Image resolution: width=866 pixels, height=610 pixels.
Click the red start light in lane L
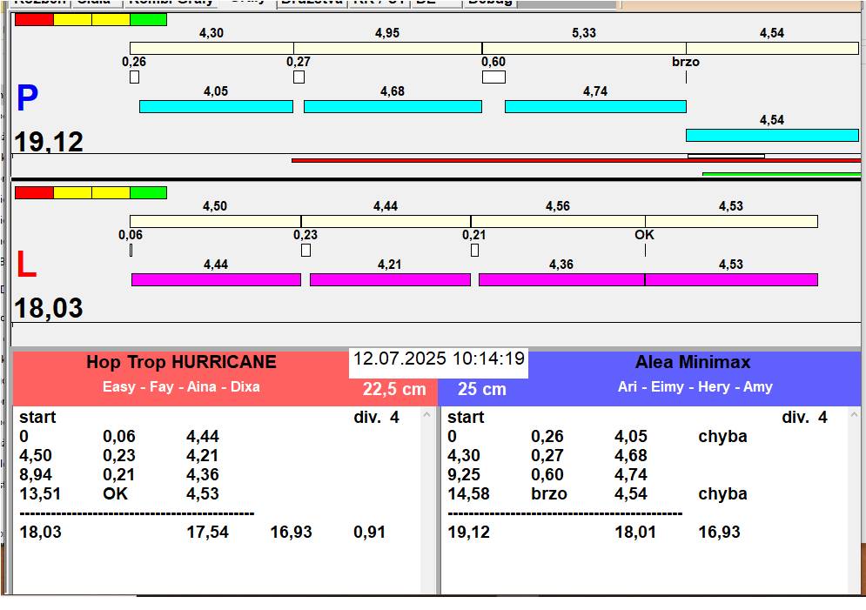[34, 192]
